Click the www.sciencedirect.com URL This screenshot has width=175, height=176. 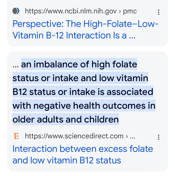[x=74, y=136]
